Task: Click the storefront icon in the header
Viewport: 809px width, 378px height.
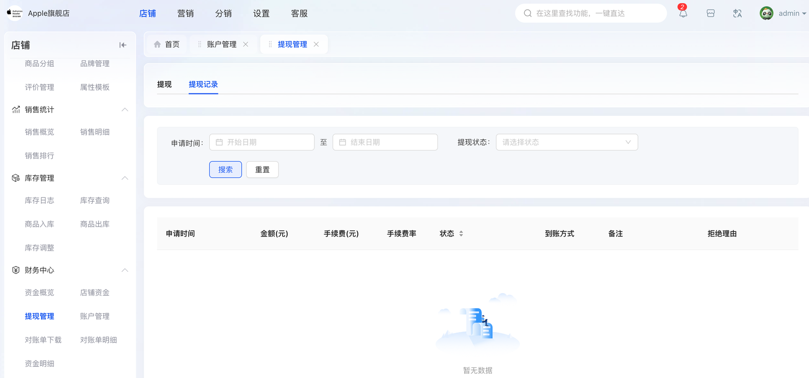Action: (x=710, y=14)
